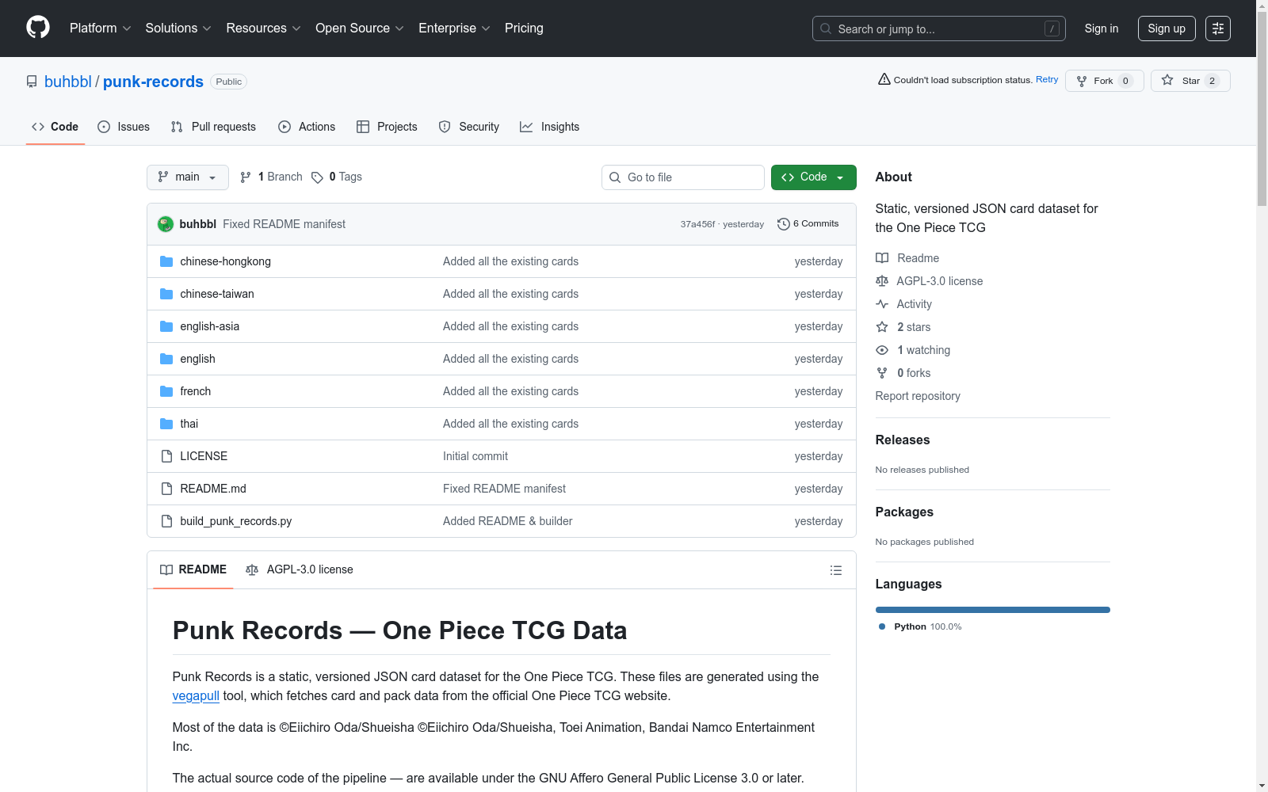Image resolution: width=1268 pixels, height=792 pixels.
Task: Click the buhbbl commit author avatar
Action: [166, 224]
